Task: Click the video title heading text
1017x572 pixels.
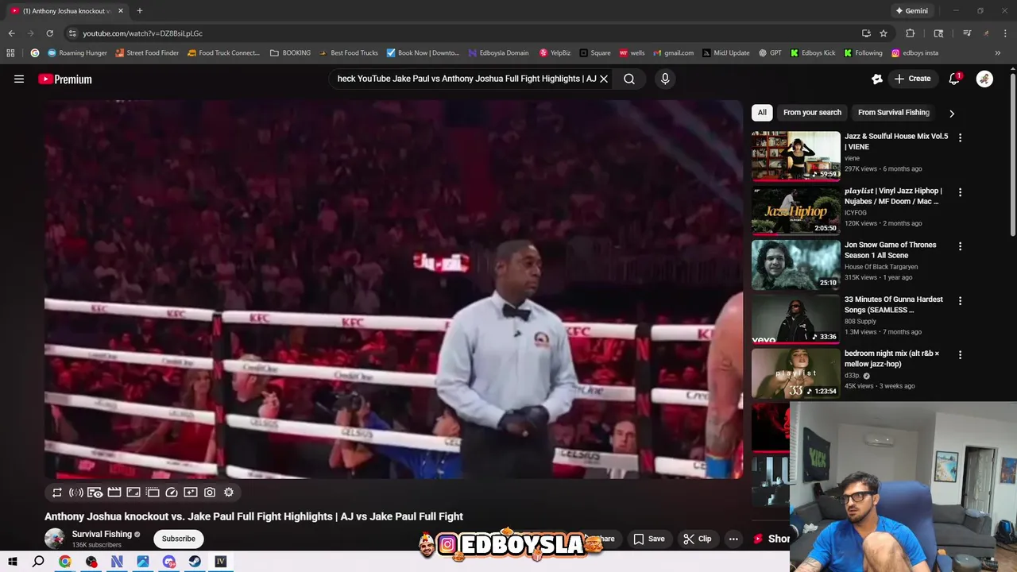Action: (x=253, y=516)
